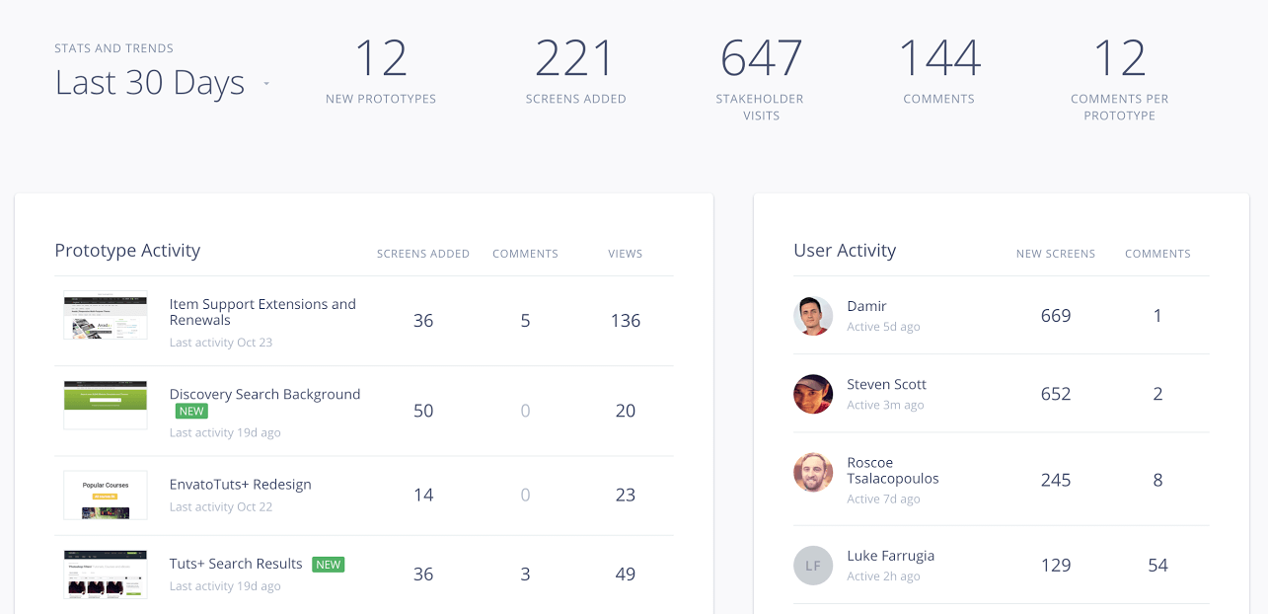Click Steven Scott's 652 new screens value

(1056, 394)
